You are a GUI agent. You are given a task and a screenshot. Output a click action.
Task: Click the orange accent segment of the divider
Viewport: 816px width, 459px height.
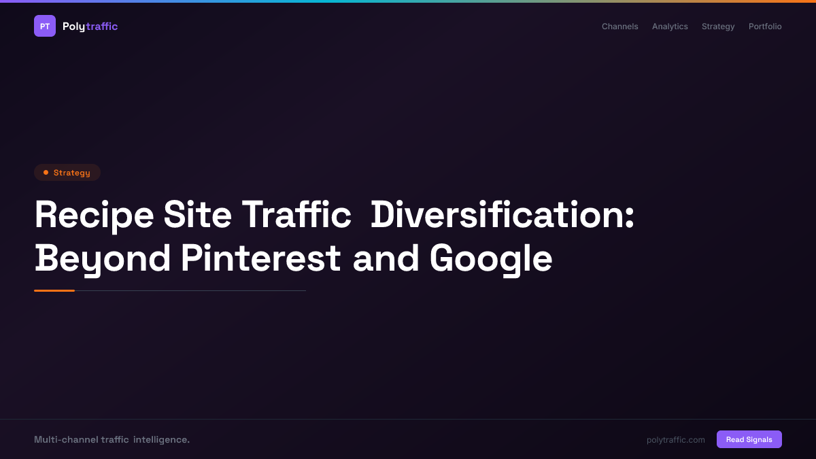pyautogui.click(x=54, y=290)
